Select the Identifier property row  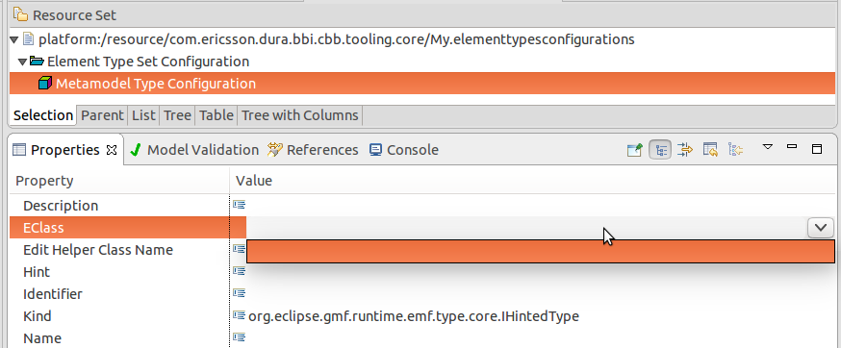click(x=53, y=294)
